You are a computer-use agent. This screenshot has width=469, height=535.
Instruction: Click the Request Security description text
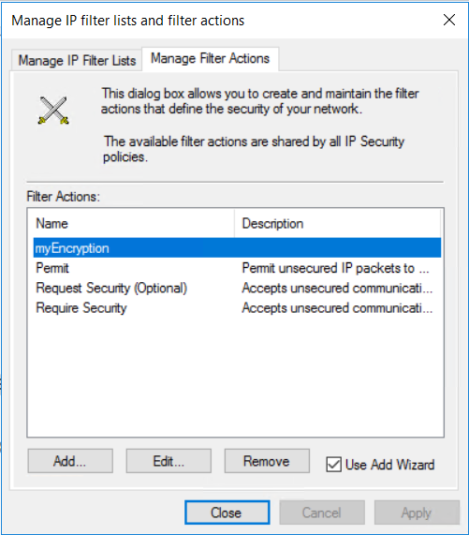(x=337, y=289)
